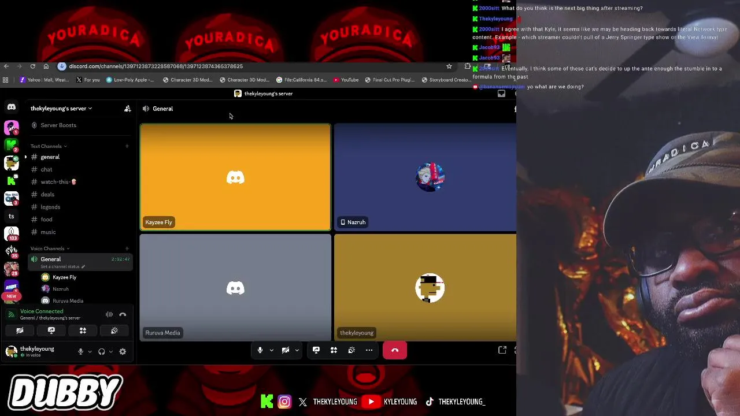Mute microphone in the user panel
740x416 pixels.
click(80, 351)
